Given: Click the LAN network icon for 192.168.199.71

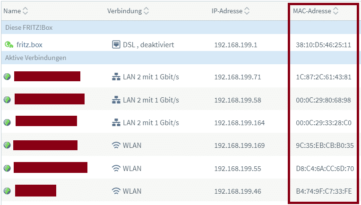Looking at the screenshot, I should pos(116,77).
